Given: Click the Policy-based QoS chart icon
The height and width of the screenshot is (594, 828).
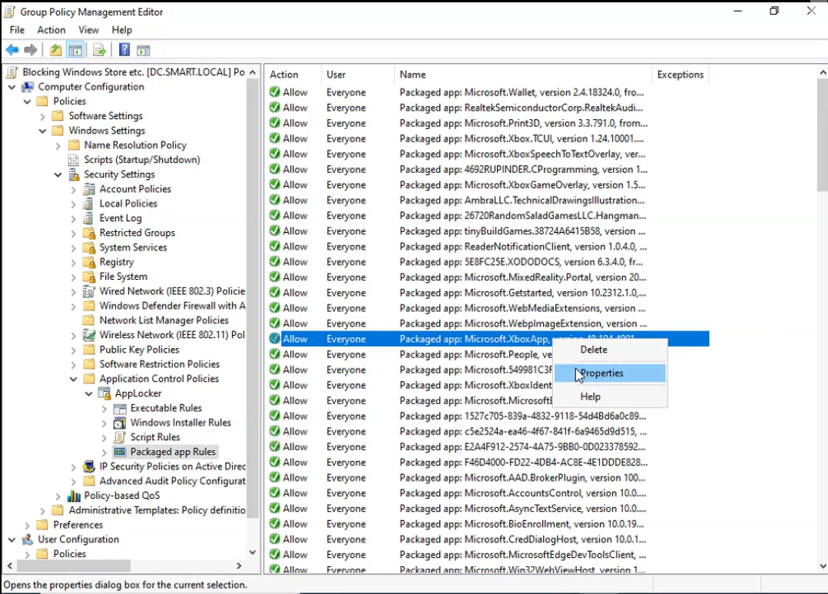Looking at the screenshot, I should pos(74,496).
